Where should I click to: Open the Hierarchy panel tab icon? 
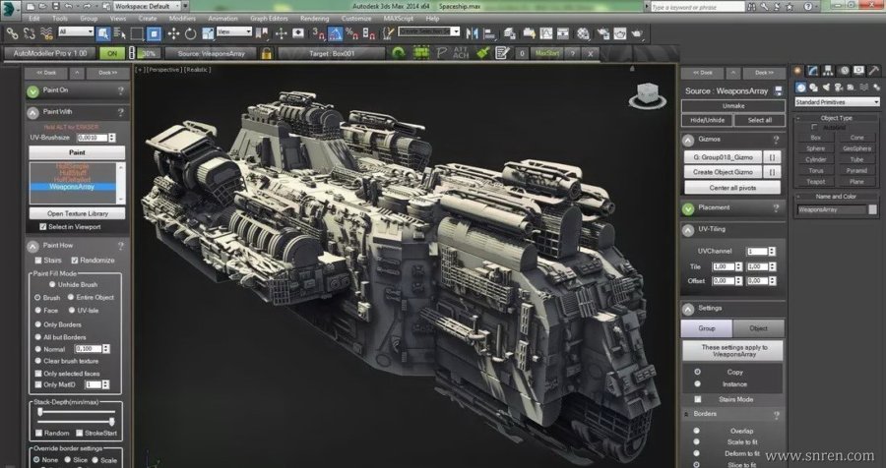tap(828, 71)
